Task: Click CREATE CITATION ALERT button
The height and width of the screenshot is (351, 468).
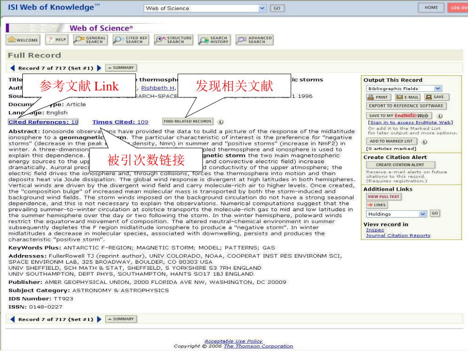Action: click(400, 165)
